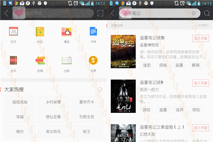This screenshot has width=213, height=142.
Task: Open the 漫画 comics category
Action: click(x=66, y=35)
